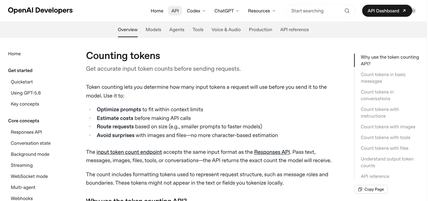Follow the Responses API inline link

coord(272,152)
